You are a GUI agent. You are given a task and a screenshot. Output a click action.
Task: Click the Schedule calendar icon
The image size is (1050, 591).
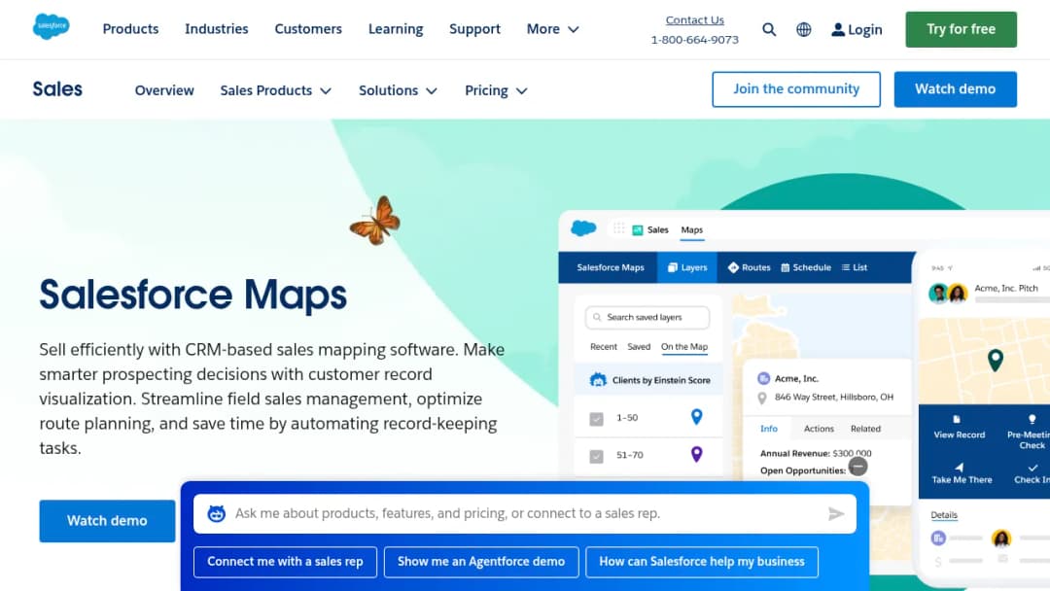click(785, 267)
